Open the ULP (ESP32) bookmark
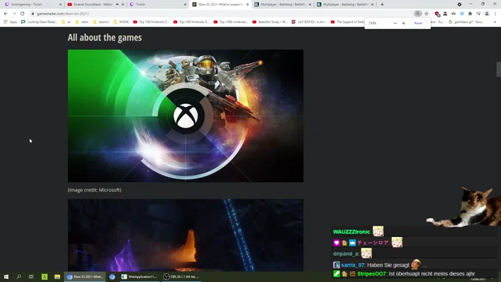Image resolution: width=501 pixels, height=282 pixels. click(309, 22)
